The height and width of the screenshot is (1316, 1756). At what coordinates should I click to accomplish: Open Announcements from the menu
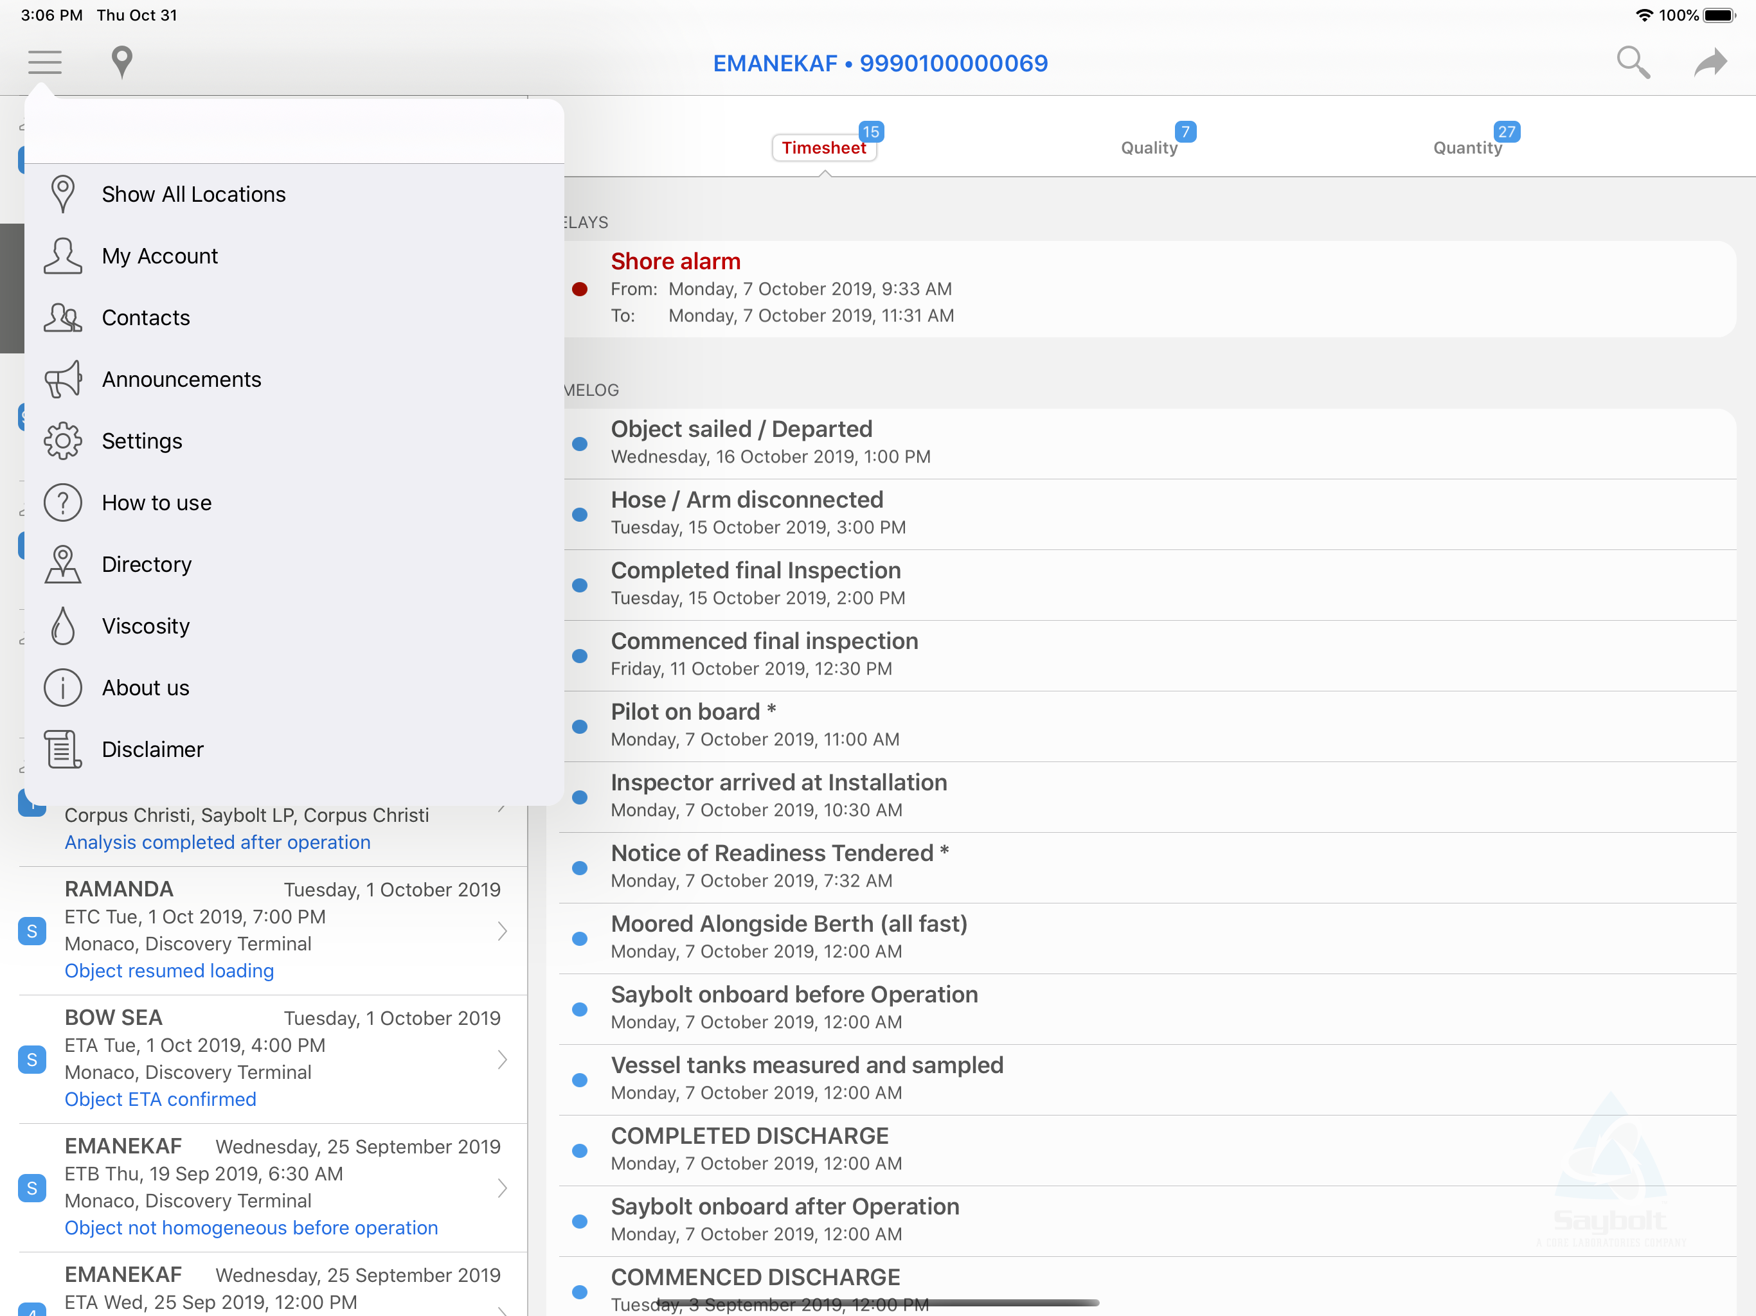coord(294,379)
